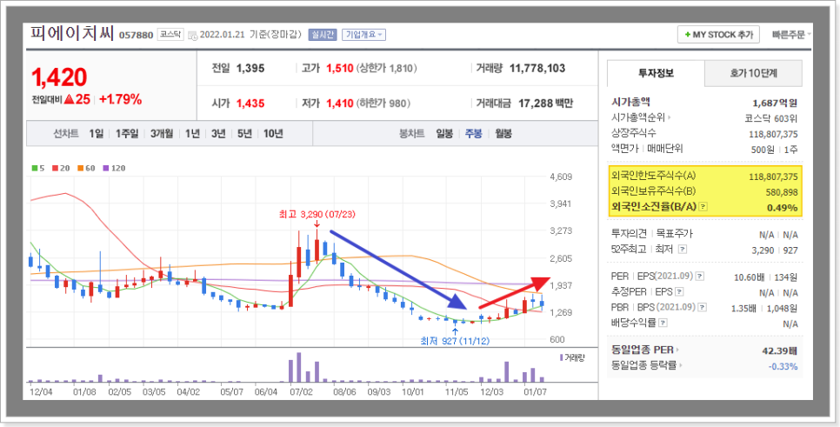Select the 1주일 line chart period

(126, 134)
